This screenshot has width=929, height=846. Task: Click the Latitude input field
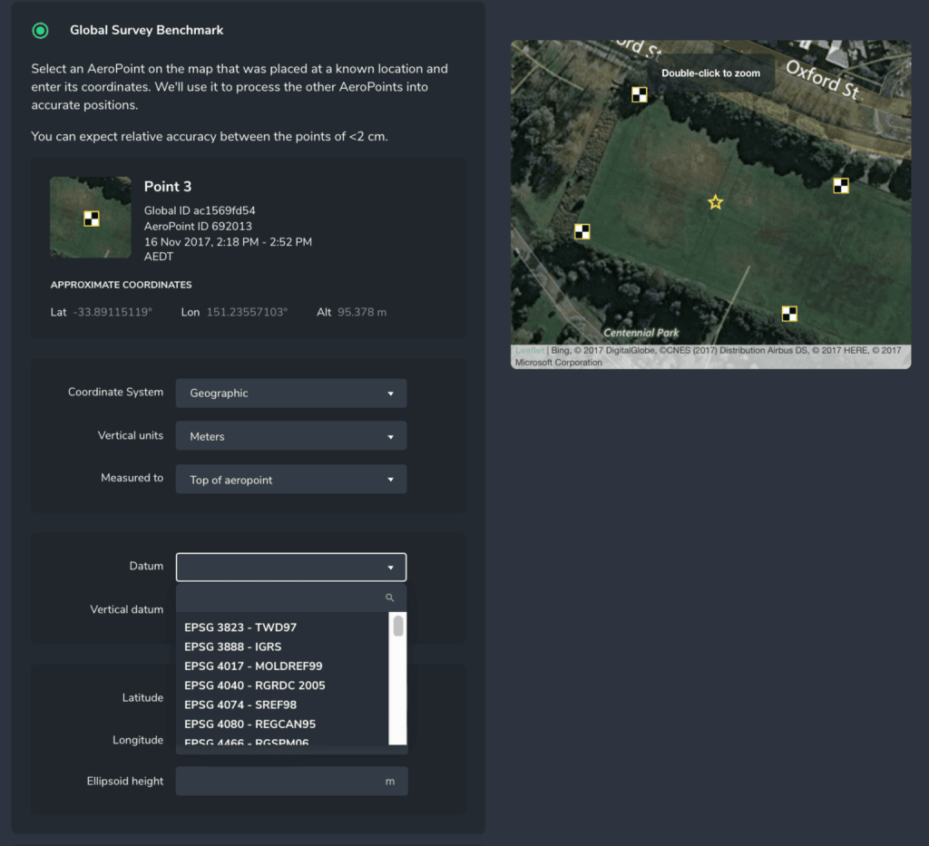pos(290,697)
